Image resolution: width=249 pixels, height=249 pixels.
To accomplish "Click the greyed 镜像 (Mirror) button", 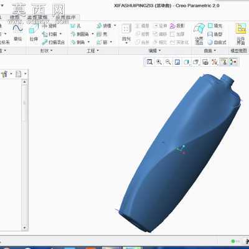I will [x=143, y=26].
